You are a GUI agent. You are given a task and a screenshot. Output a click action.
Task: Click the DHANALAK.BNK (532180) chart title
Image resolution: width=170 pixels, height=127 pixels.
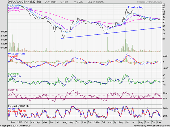24,2
